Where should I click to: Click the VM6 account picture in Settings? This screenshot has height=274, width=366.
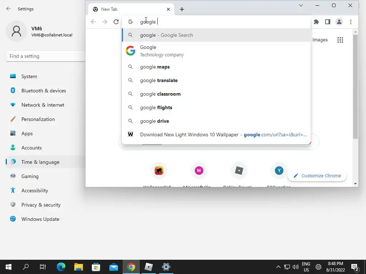pos(16,31)
